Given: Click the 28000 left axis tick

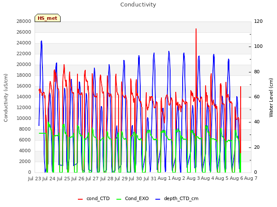Looking at the screenshot, I should pyautogui.click(x=24, y=21).
